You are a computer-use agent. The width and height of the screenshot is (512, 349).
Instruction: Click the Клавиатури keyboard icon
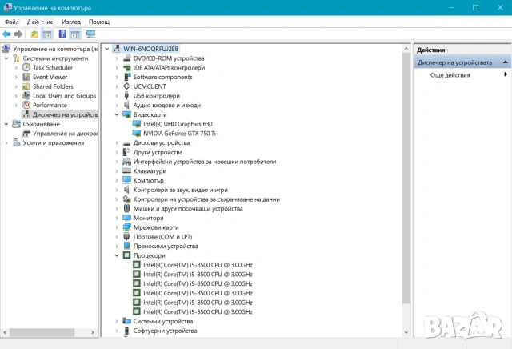click(x=126, y=171)
